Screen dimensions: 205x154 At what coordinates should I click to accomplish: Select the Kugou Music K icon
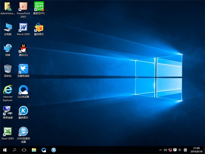(23, 111)
